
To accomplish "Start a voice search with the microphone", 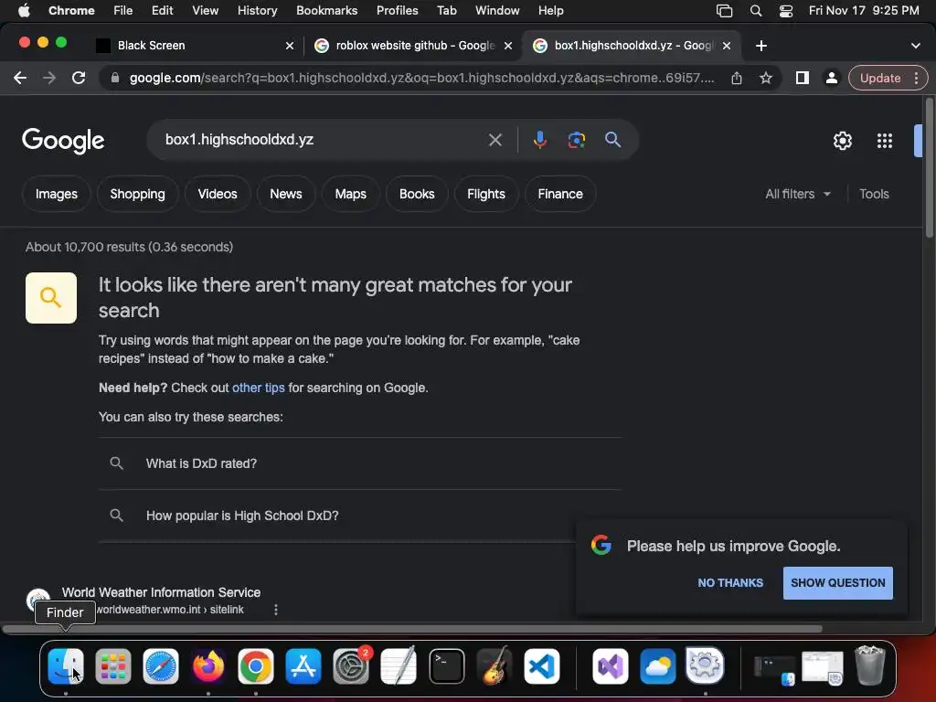I will (539, 140).
